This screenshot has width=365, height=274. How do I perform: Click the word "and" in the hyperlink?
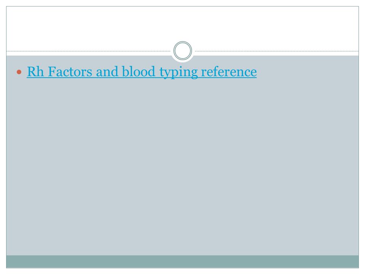107,72
